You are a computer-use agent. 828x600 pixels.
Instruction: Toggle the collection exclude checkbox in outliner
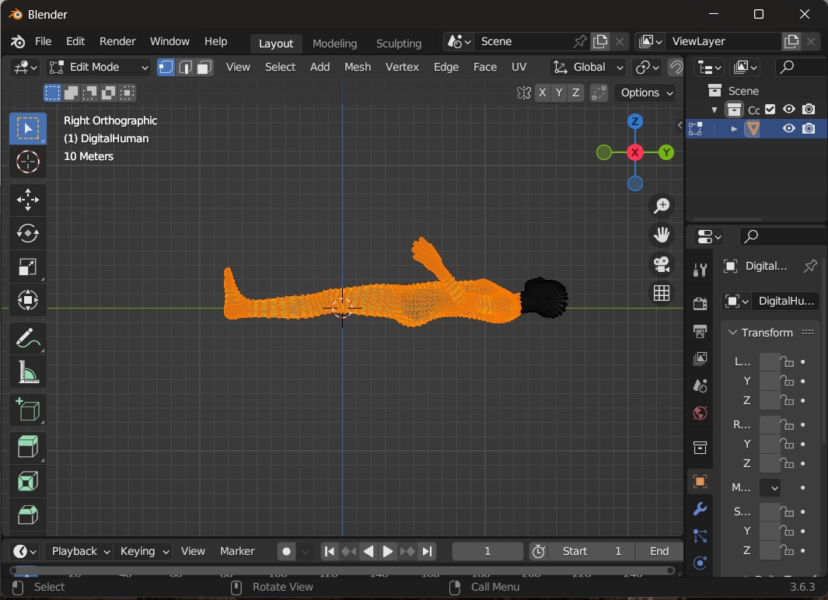click(x=770, y=110)
